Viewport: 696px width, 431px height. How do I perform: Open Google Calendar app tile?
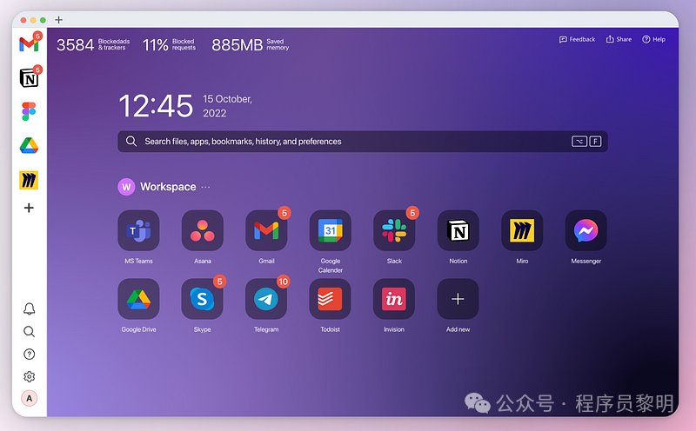[x=331, y=230]
